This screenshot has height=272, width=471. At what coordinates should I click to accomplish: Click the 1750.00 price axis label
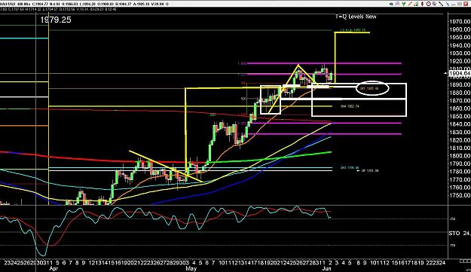tap(460, 195)
